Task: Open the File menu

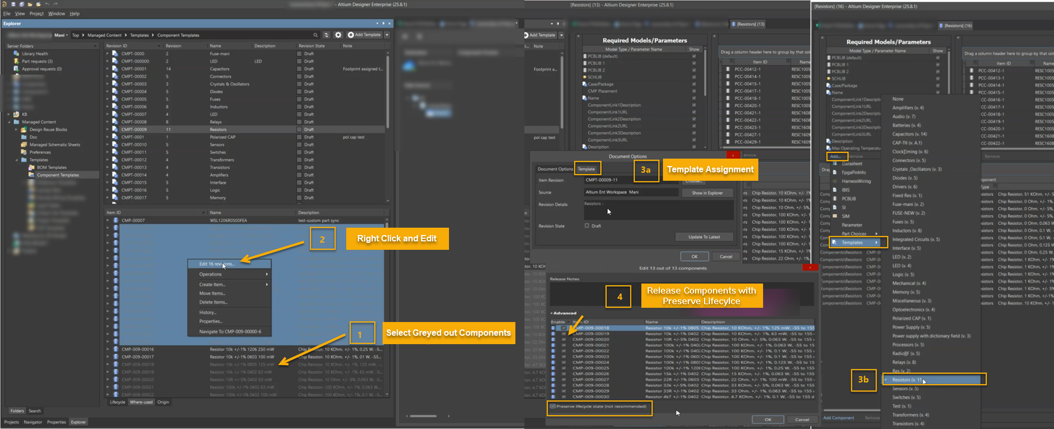Action: point(7,14)
